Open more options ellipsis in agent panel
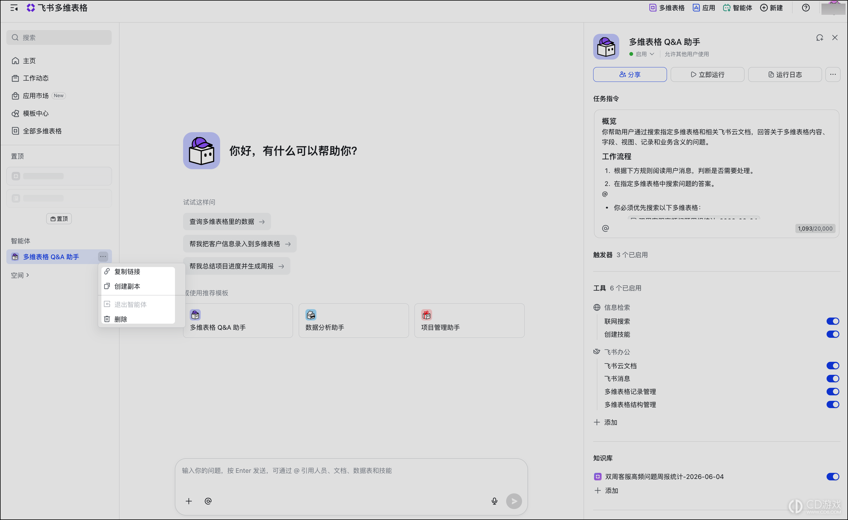The height and width of the screenshot is (520, 848). (x=832, y=74)
